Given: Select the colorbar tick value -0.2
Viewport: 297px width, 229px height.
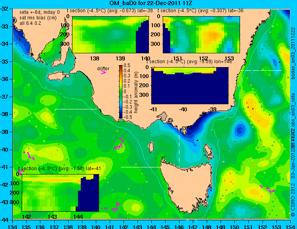Looking at the screenshot, I should 127,101.
